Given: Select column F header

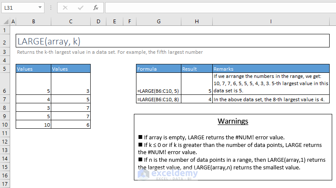Looking at the screenshot, I should point(130,22).
